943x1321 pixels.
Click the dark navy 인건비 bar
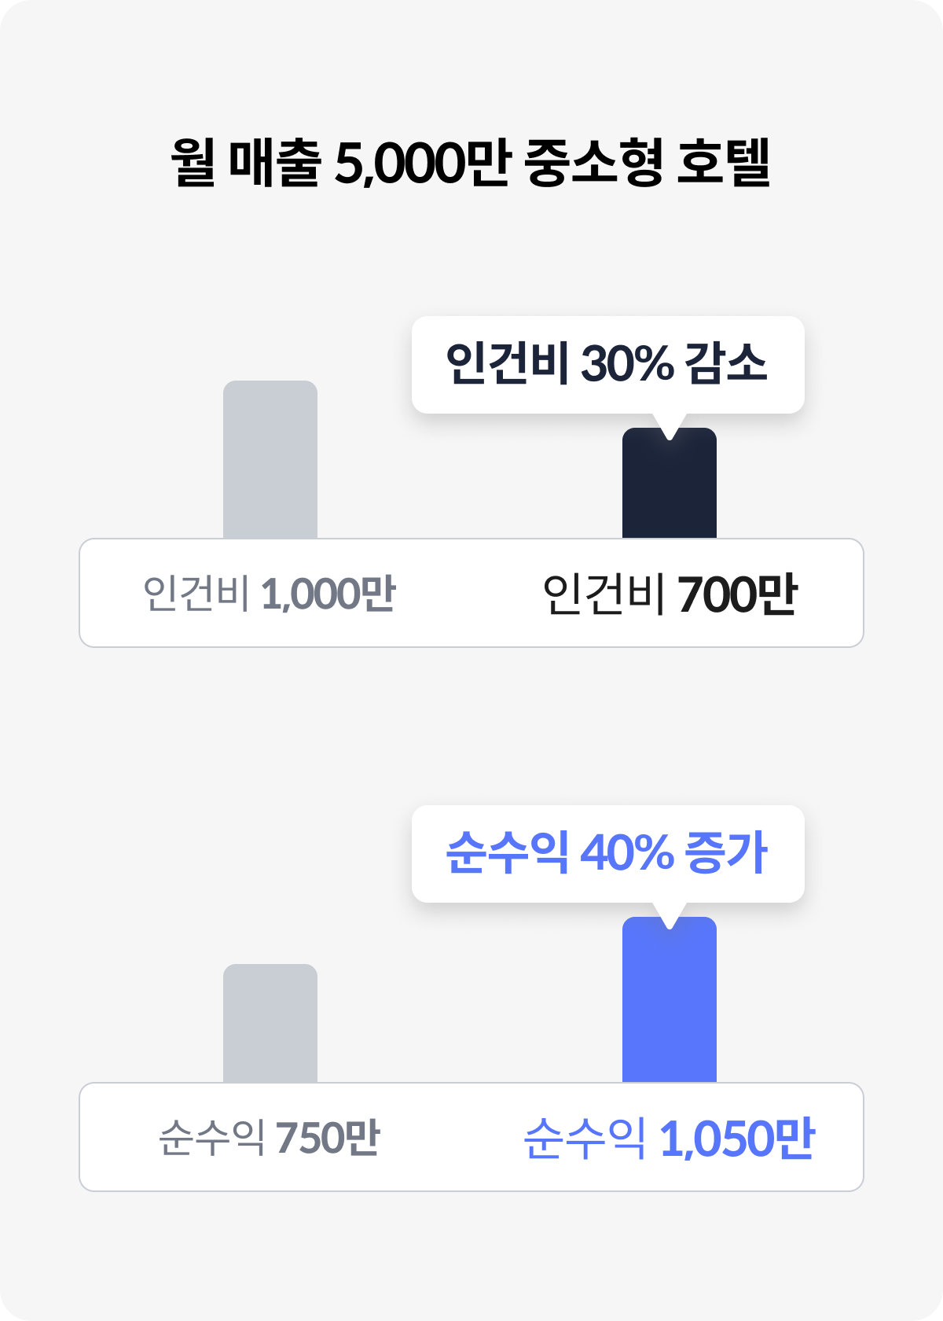pos(670,483)
